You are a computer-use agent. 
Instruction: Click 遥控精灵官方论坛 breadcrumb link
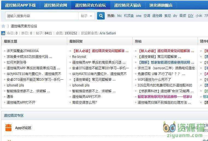[24, 26]
